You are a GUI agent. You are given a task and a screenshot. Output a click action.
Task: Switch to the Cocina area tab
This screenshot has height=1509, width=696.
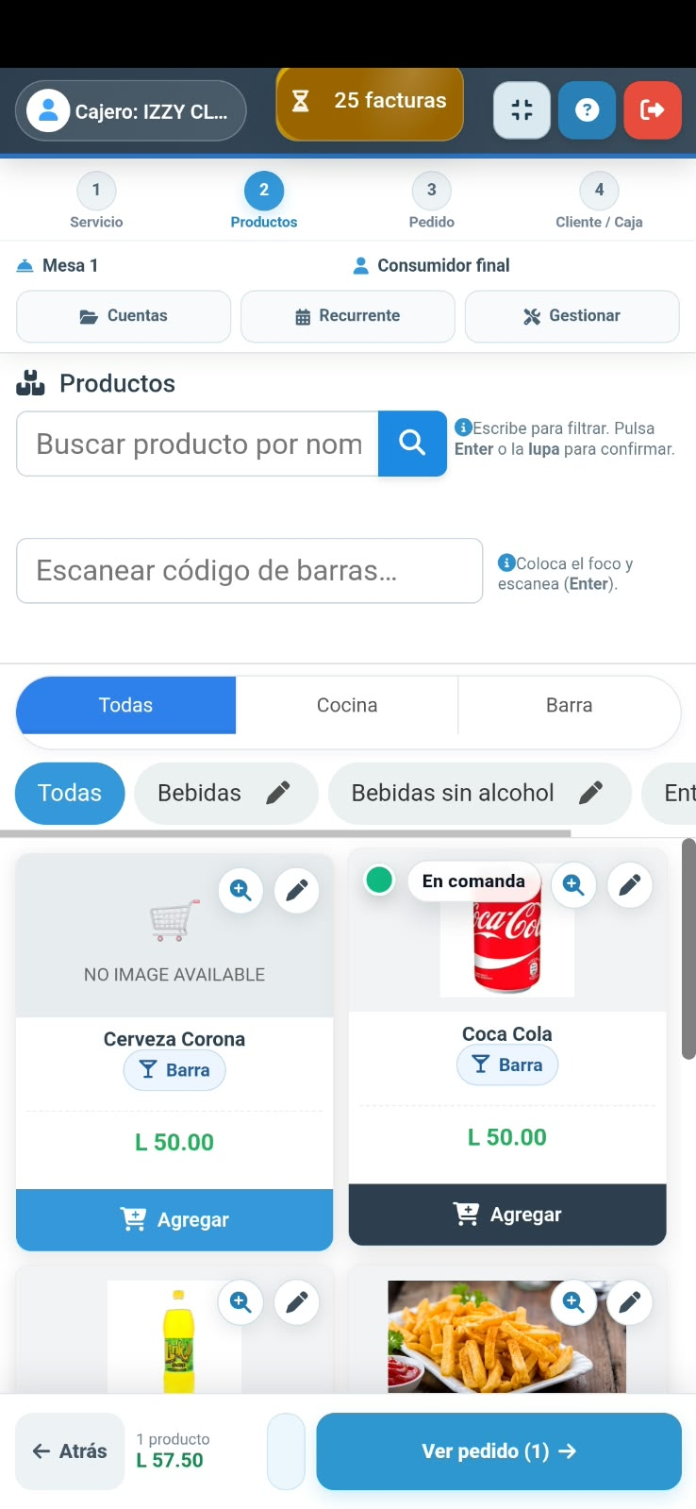click(347, 705)
